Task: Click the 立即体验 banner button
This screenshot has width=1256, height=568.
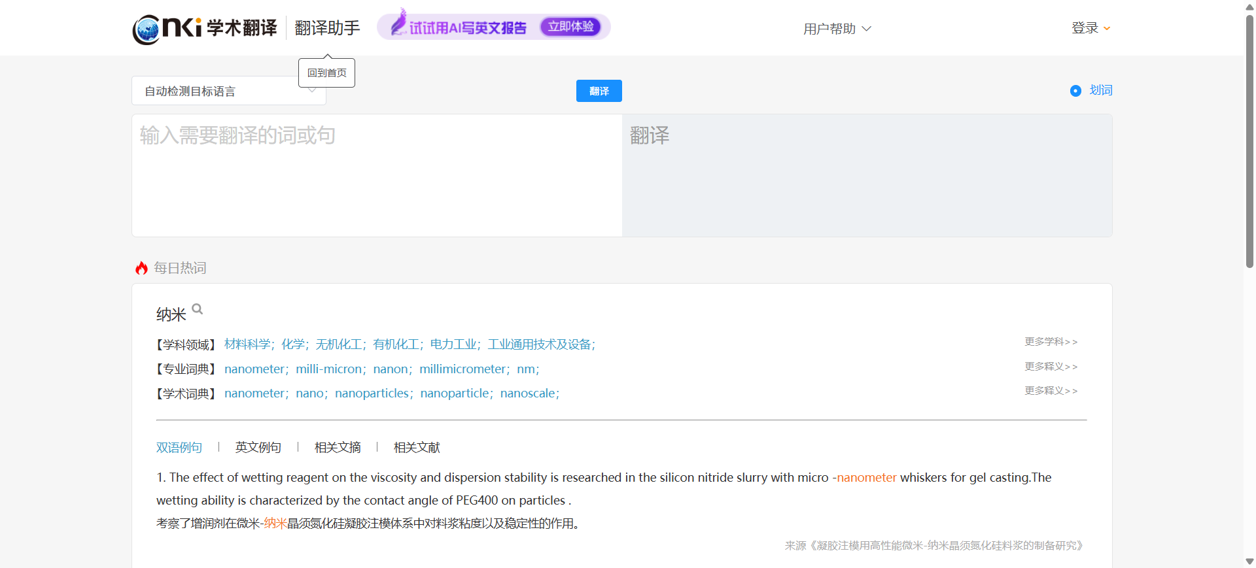Action: click(570, 27)
